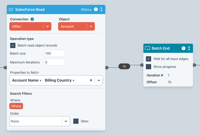Click the Batch size input field
200x136 pixels.
54,53
